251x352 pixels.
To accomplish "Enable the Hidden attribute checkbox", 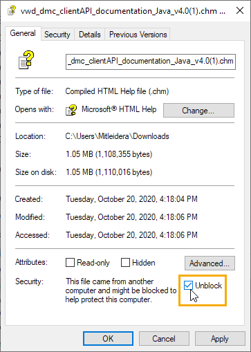I will [125, 262].
